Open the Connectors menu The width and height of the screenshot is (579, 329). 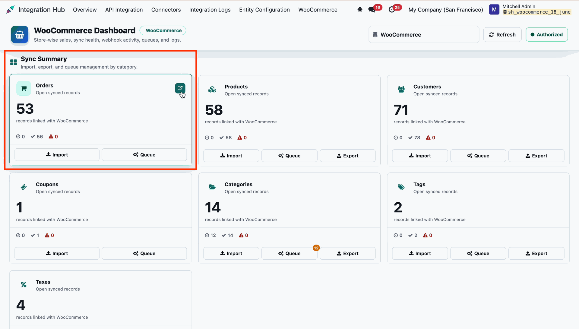pyautogui.click(x=166, y=10)
